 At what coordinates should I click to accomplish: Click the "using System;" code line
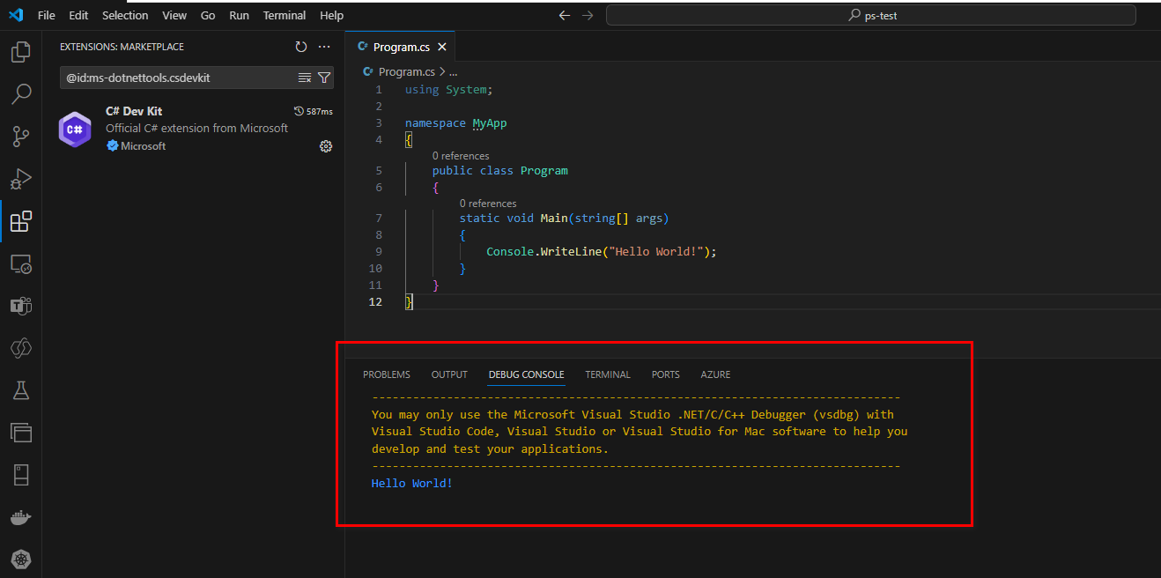(449, 90)
